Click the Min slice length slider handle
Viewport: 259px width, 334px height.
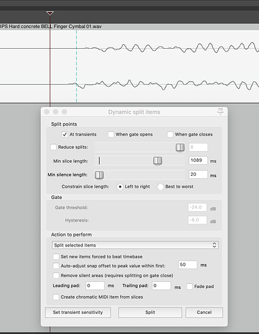[157, 160]
